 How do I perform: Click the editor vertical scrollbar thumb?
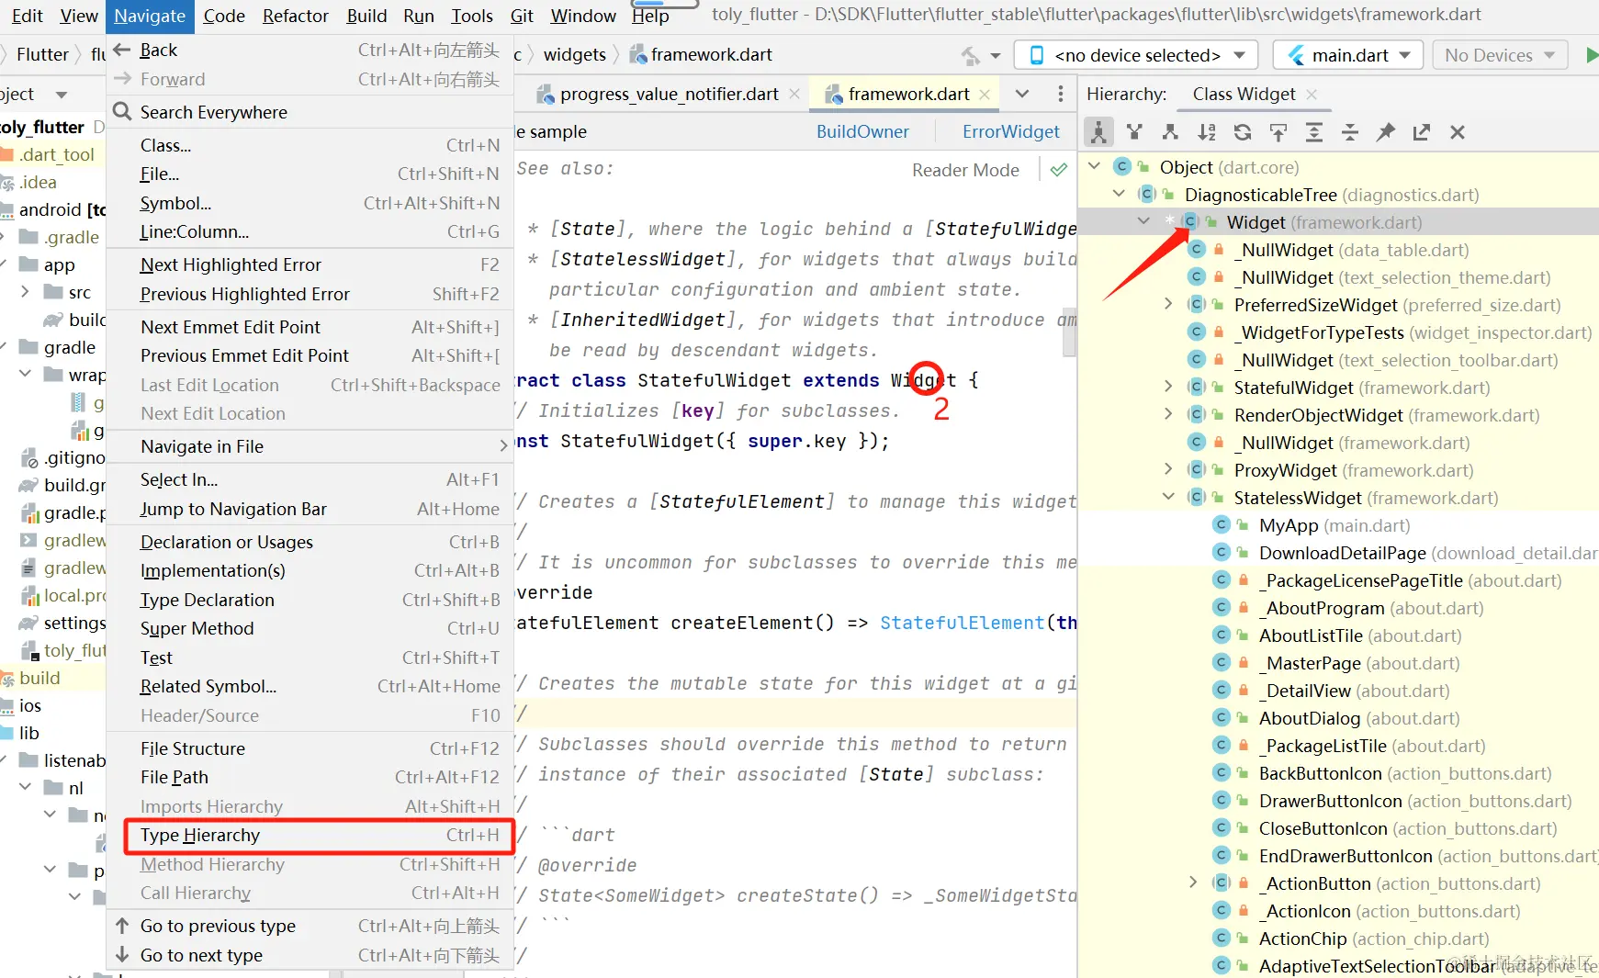coord(1069,332)
